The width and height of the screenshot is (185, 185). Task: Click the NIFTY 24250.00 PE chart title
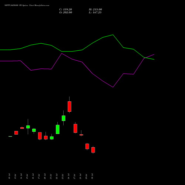coord(27,6)
